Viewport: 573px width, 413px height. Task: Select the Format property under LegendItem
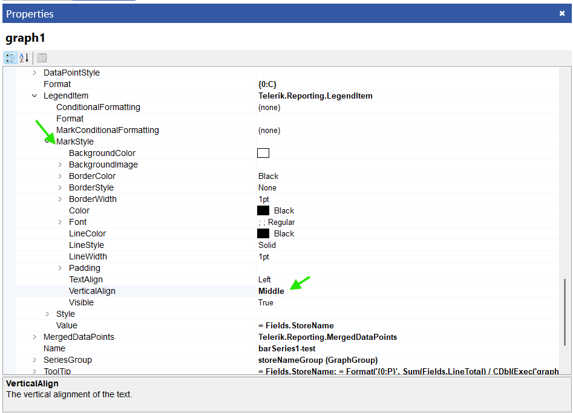coord(70,119)
